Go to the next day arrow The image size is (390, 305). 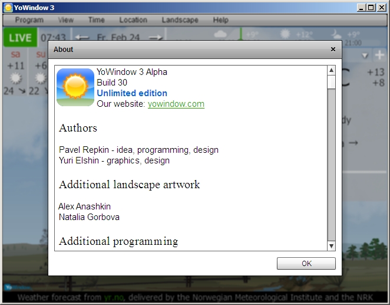[x=156, y=38]
